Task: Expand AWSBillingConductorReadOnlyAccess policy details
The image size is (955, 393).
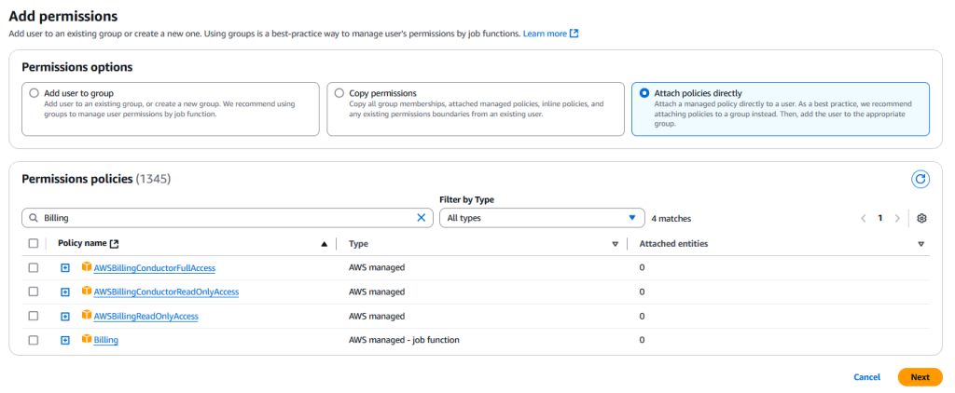Action: click(65, 292)
